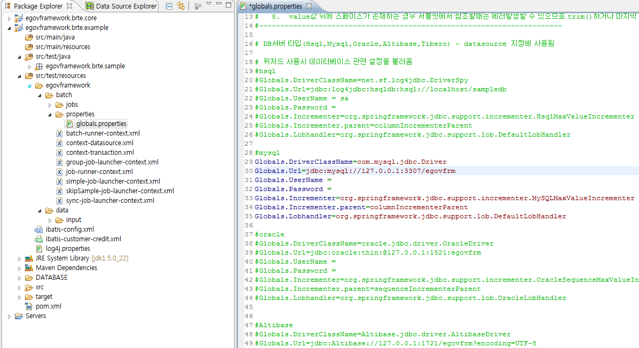Place cursor on the Globals.Url mysql line
This screenshot has width=639, height=348.
[x=354, y=171]
